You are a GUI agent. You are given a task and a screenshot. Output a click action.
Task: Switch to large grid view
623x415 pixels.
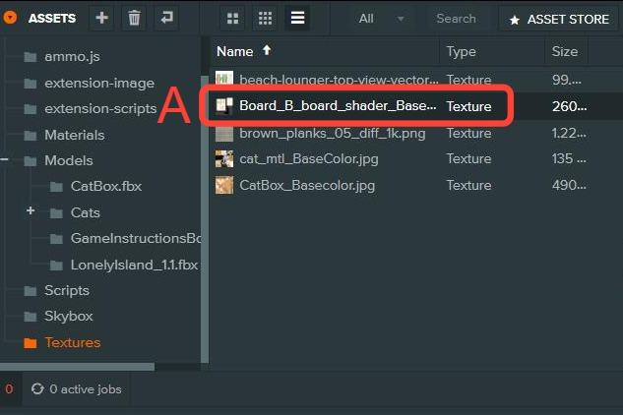(x=232, y=18)
